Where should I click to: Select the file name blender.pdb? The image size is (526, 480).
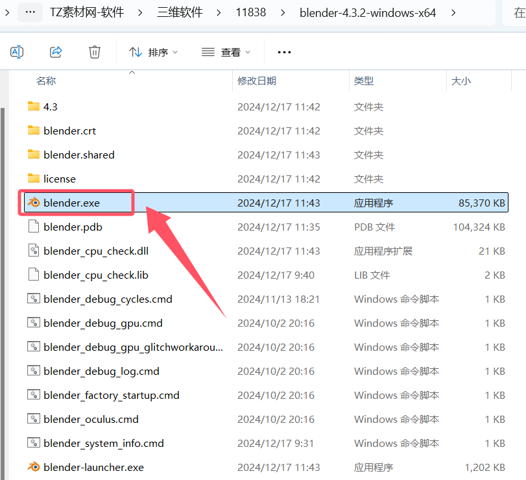[73, 227]
